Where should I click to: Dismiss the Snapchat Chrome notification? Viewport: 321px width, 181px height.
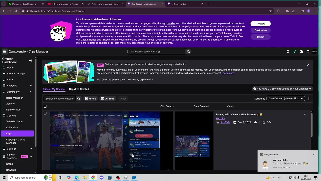(313, 154)
